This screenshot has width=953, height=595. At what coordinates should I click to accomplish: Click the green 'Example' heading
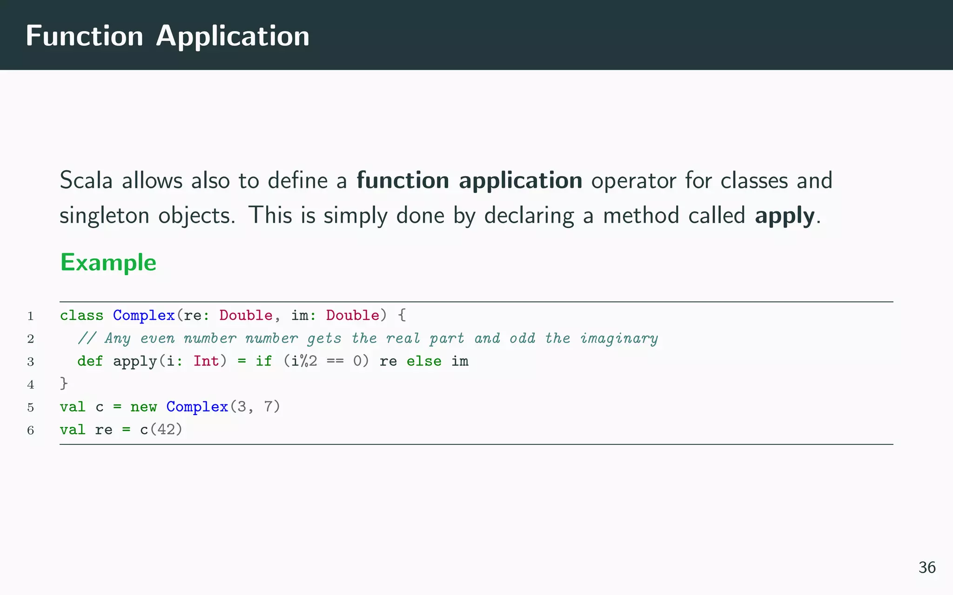[108, 263]
